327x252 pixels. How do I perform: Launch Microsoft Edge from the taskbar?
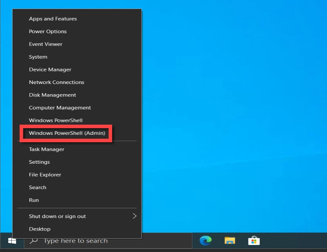click(205, 241)
